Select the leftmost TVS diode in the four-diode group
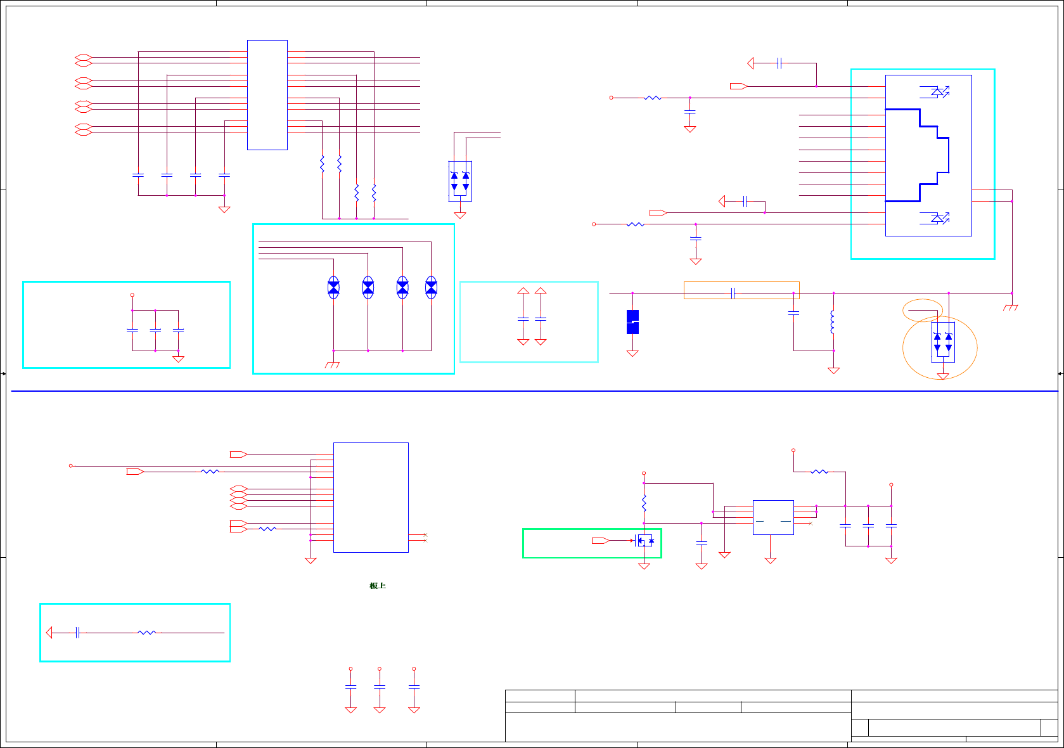The image size is (1064, 748). pos(333,288)
